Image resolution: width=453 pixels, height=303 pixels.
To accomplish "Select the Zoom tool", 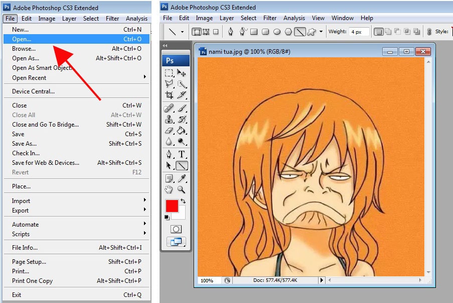I will point(182,189).
